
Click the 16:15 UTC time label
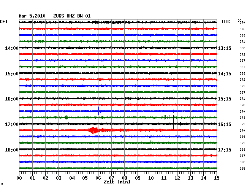pyautogui.click(x=225, y=124)
